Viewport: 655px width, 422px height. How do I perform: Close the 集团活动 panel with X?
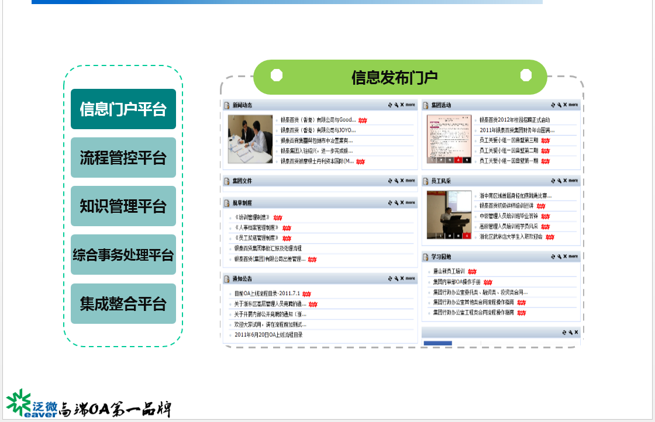[x=565, y=105]
